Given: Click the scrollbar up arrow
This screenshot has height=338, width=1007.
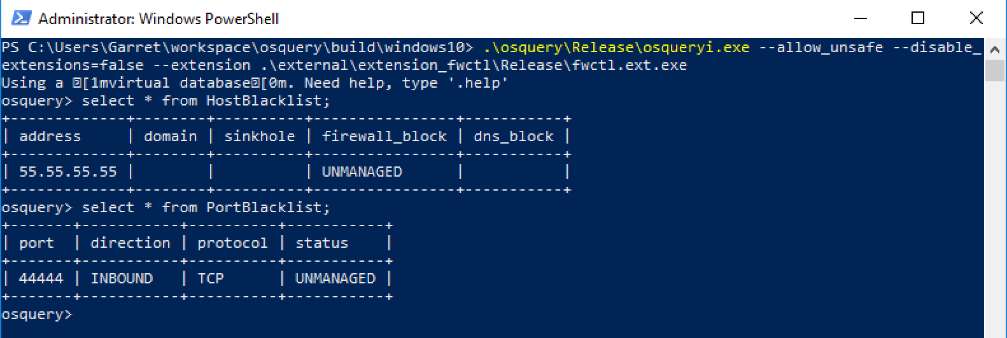Looking at the screenshot, I should click(x=994, y=48).
